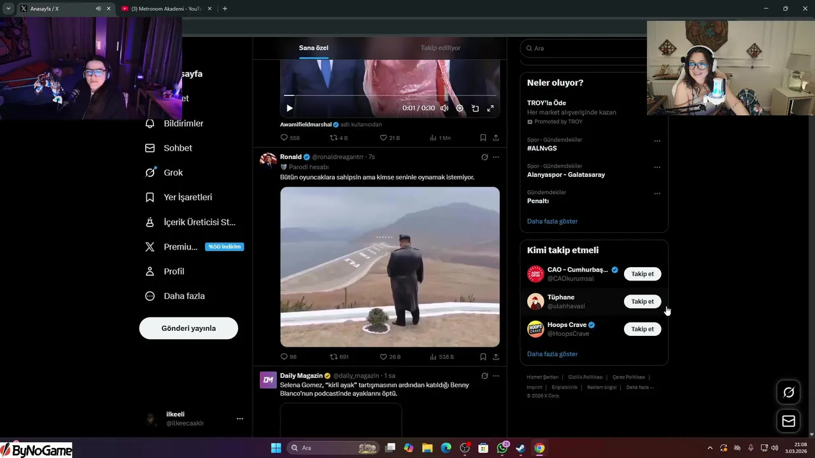The height and width of the screenshot is (458, 815).
Task: Open Premium with %50 indirim badge
Action: tap(194, 247)
